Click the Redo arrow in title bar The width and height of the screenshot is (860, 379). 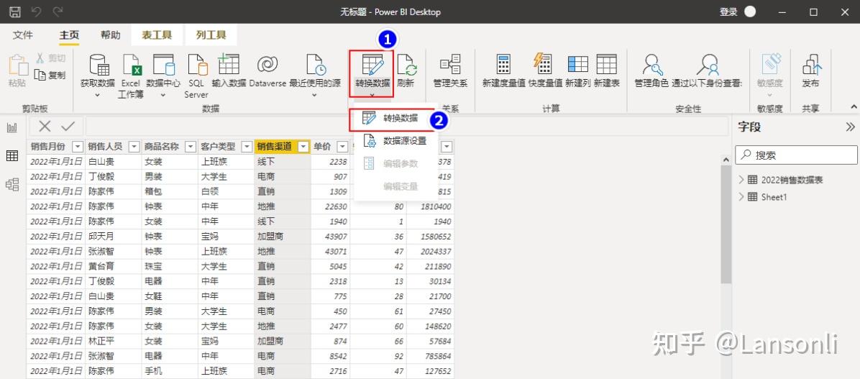pyautogui.click(x=57, y=12)
